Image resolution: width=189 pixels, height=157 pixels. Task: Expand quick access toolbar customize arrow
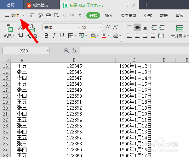click(80, 15)
